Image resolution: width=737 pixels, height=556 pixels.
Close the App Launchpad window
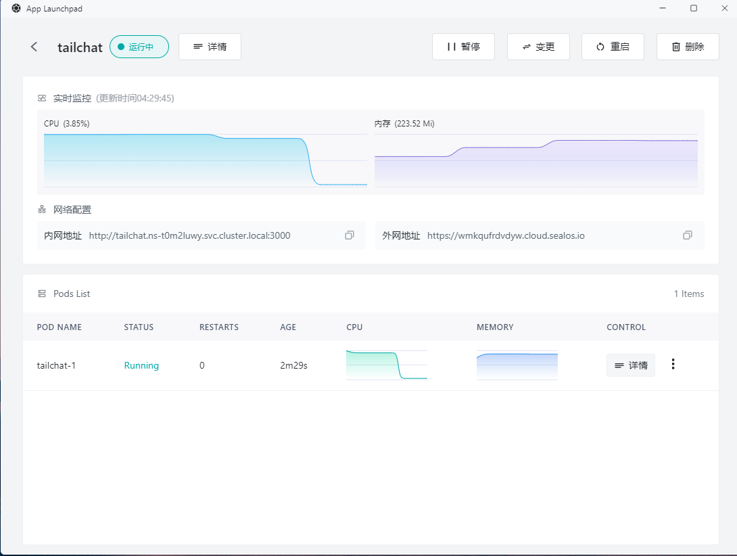725,8
